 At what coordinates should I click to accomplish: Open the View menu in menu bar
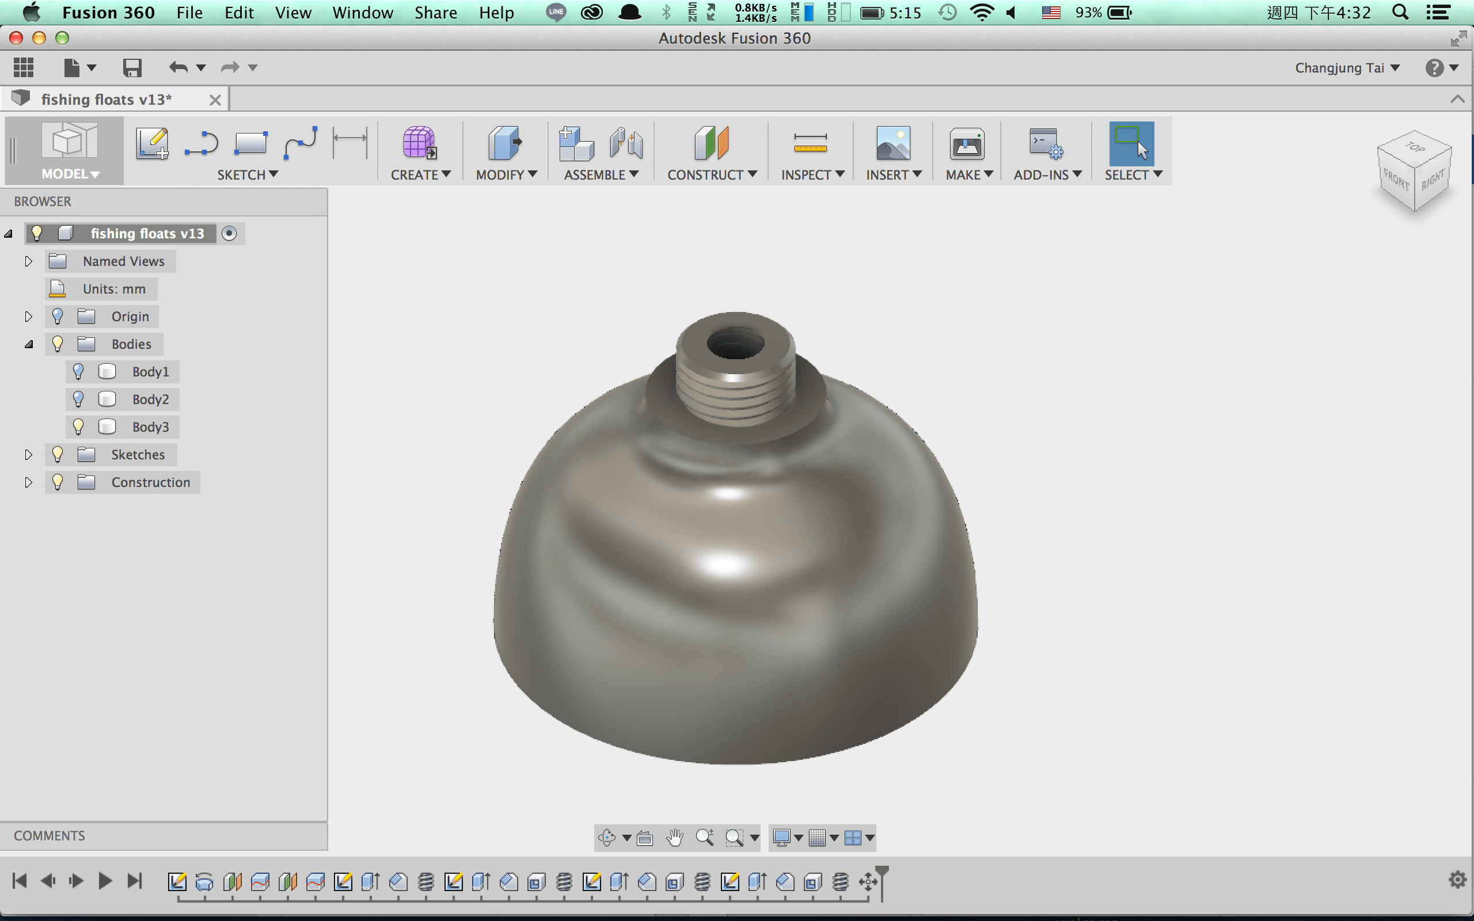click(x=293, y=12)
